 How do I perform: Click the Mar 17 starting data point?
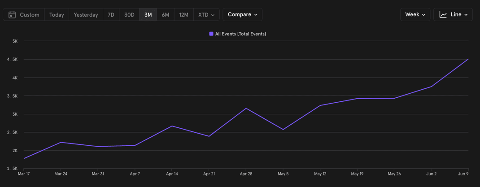(x=24, y=158)
